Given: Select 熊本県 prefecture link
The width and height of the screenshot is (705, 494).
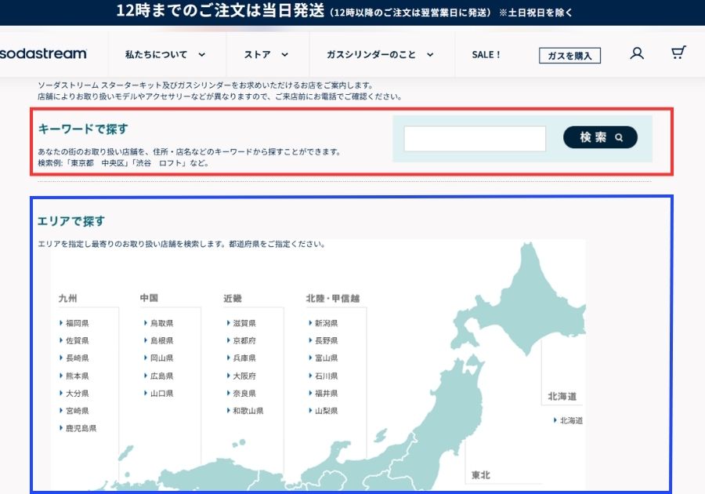Looking at the screenshot, I should [x=77, y=376].
